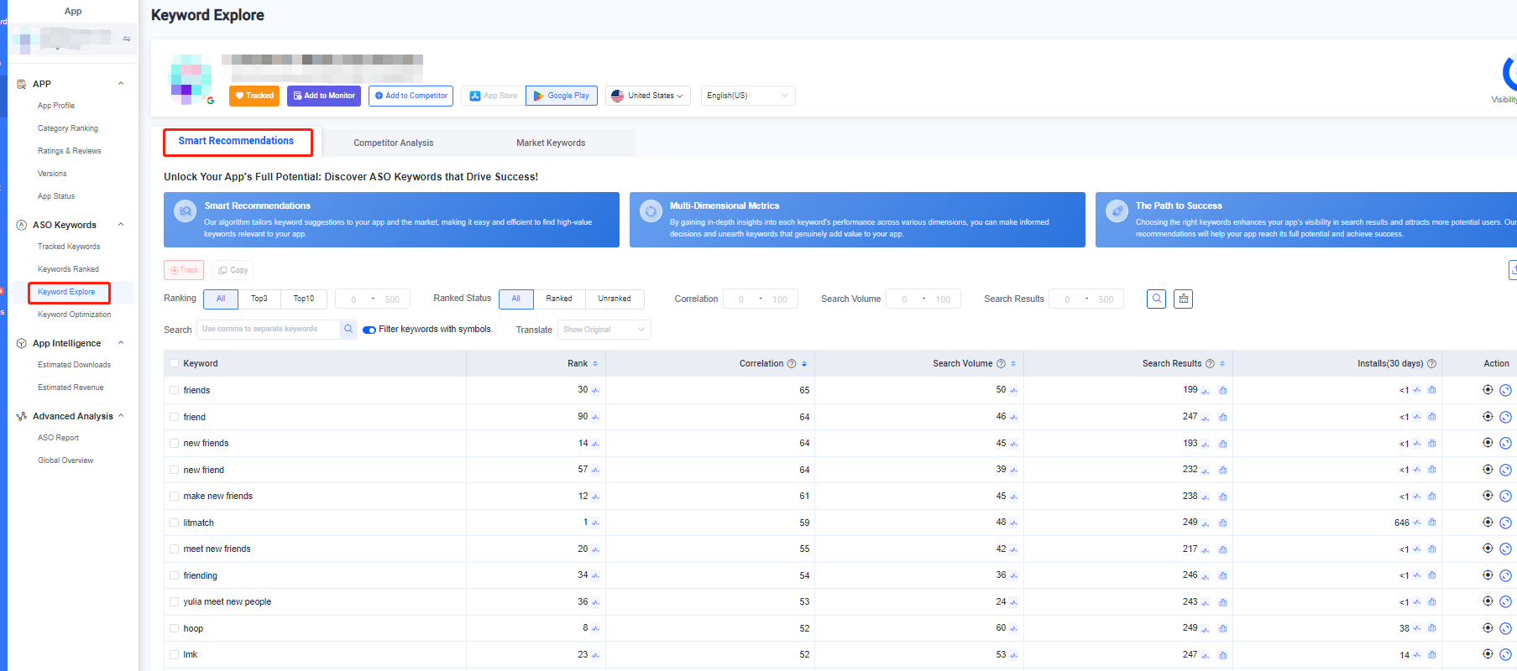Image resolution: width=1517 pixels, height=671 pixels.
Task: Click blue action icon in lmk row
Action: pyautogui.click(x=1505, y=655)
